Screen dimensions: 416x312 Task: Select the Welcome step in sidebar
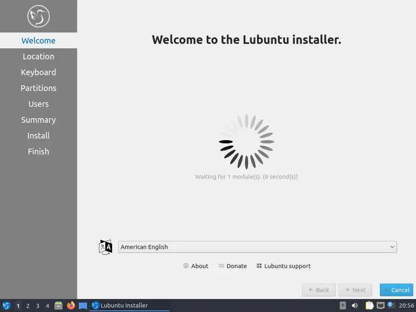coord(39,41)
